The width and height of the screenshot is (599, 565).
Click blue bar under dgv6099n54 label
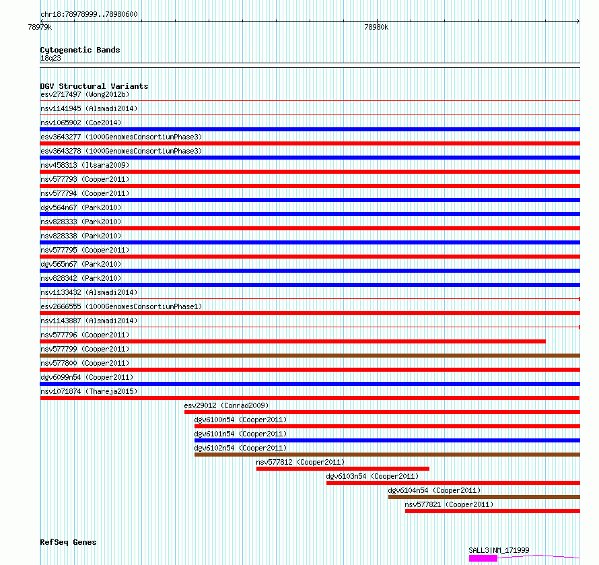[310, 384]
